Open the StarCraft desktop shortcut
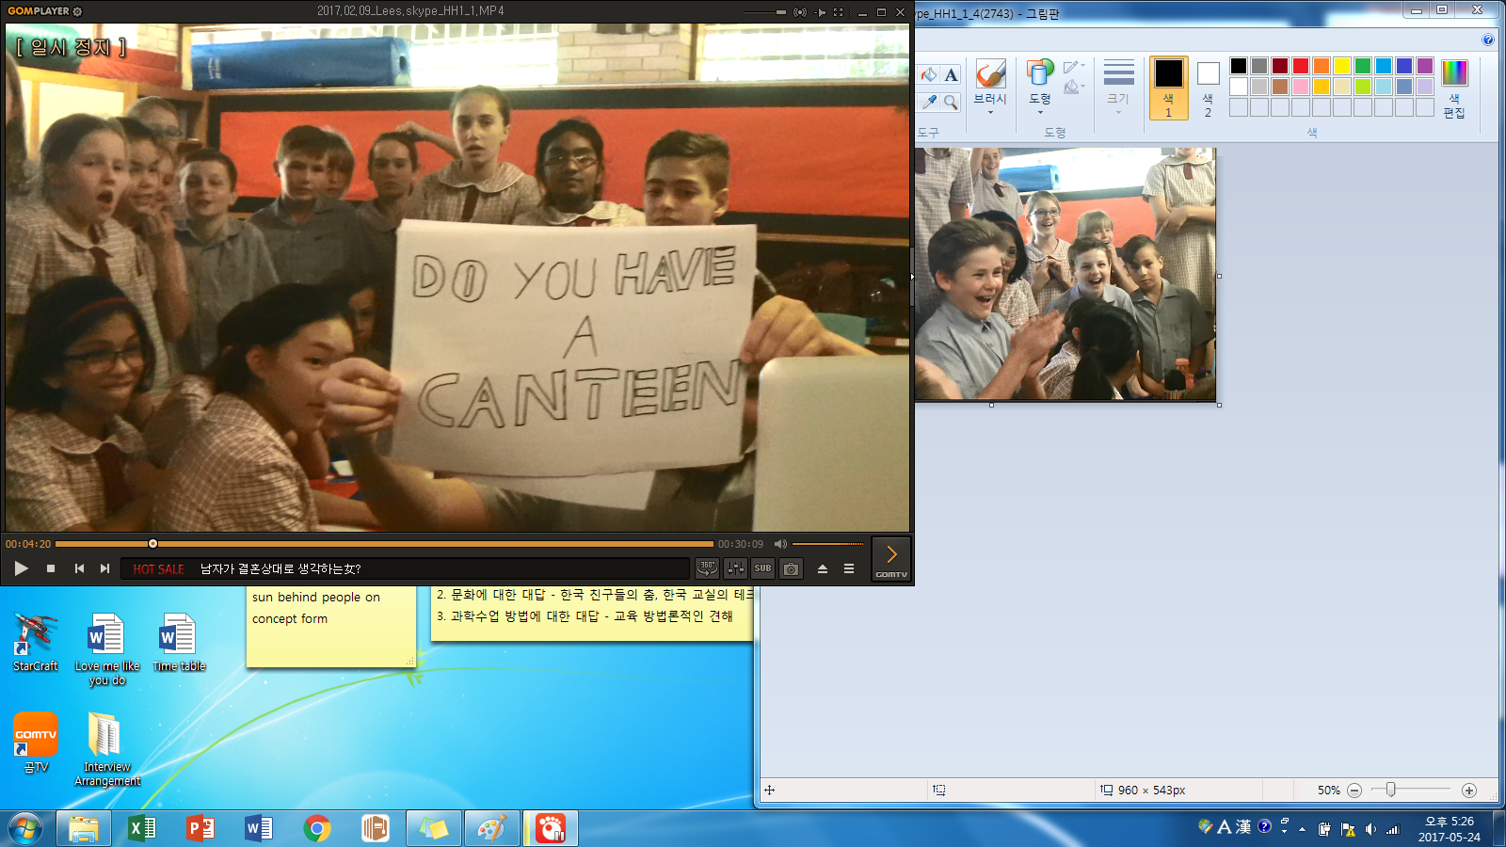The height and width of the screenshot is (847, 1506). pyautogui.click(x=36, y=643)
